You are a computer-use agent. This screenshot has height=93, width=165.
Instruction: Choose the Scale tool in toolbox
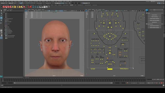1,23
